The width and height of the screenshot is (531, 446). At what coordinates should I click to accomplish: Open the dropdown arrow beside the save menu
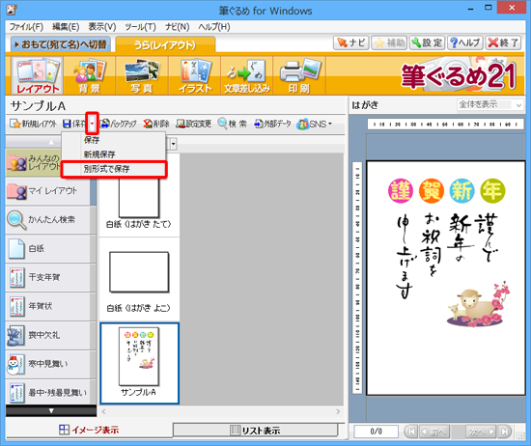(173, 144)
